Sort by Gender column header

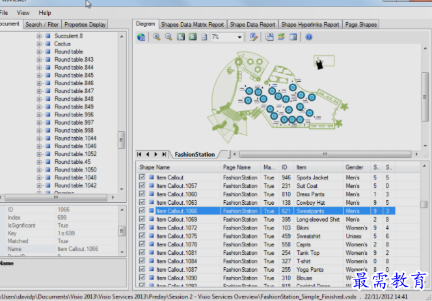point(357,167)
